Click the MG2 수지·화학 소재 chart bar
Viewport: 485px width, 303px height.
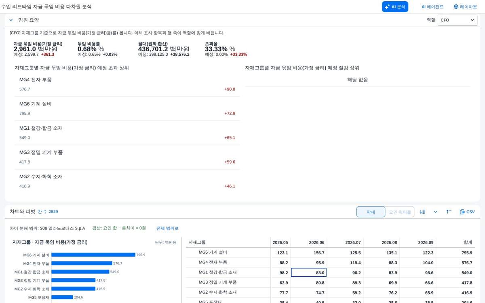[73, 289]
